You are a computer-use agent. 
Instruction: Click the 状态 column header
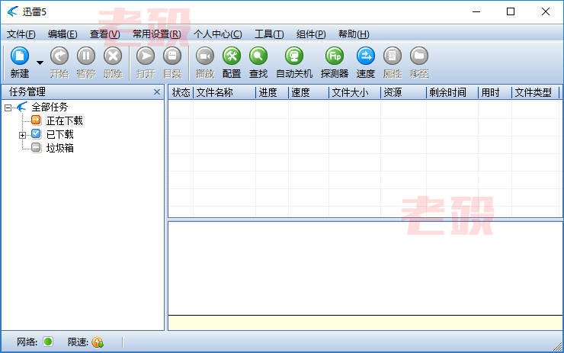coord(181,92)
